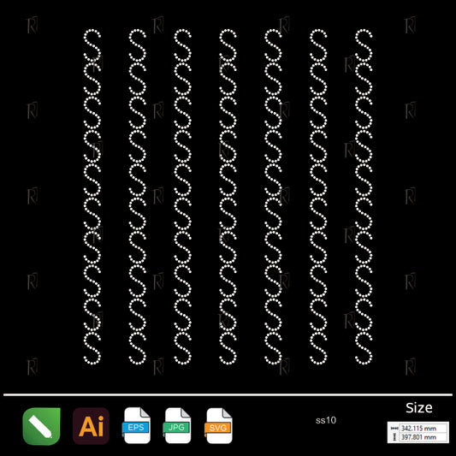Click the 397.801 mm height field
This screenshot has height=456, width=456.
pyautogui.click(x=423, y=437)
